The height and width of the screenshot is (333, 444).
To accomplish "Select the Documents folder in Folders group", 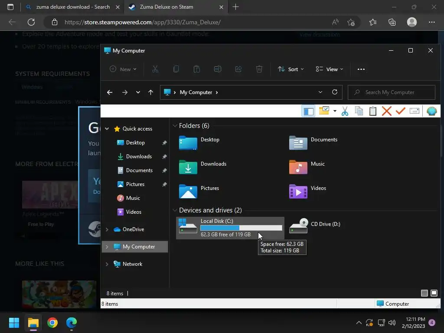I will 313,142.
